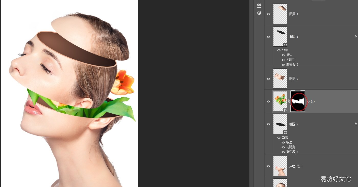Select the 椭圆 2 shape thumbnail
The image size is (358, 187).
click(x=280, y=124)
